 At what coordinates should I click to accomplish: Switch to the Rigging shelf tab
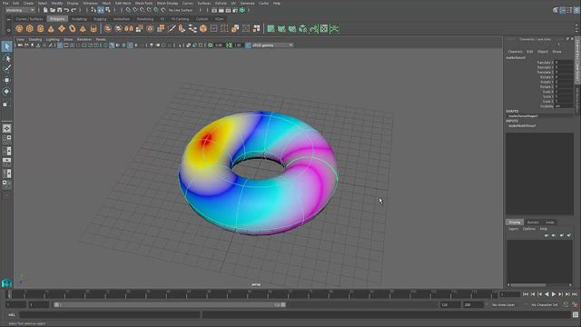(x=100, y=19)
